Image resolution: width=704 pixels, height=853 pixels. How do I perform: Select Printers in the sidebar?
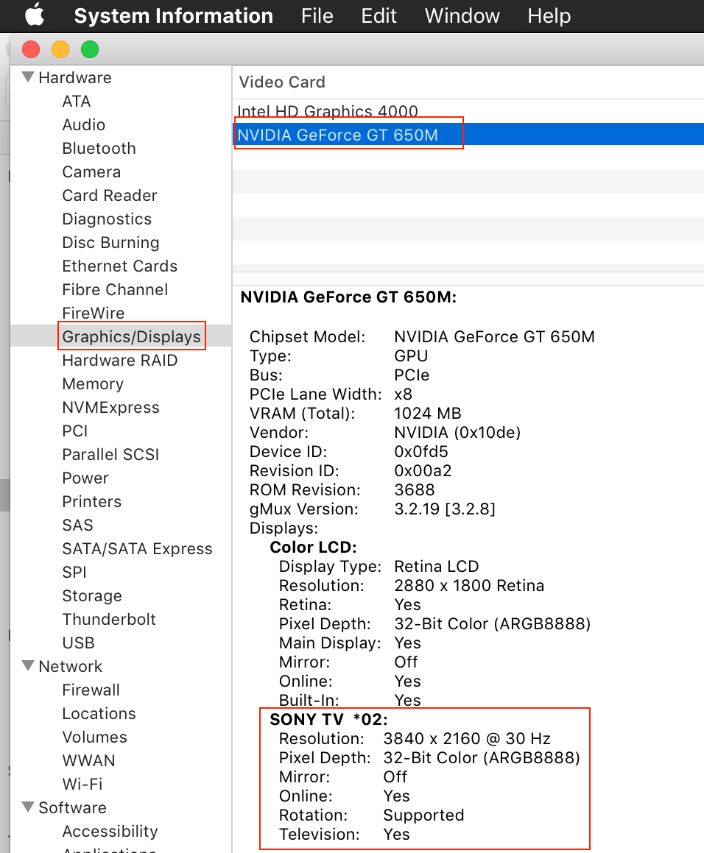tap(91, 501)
